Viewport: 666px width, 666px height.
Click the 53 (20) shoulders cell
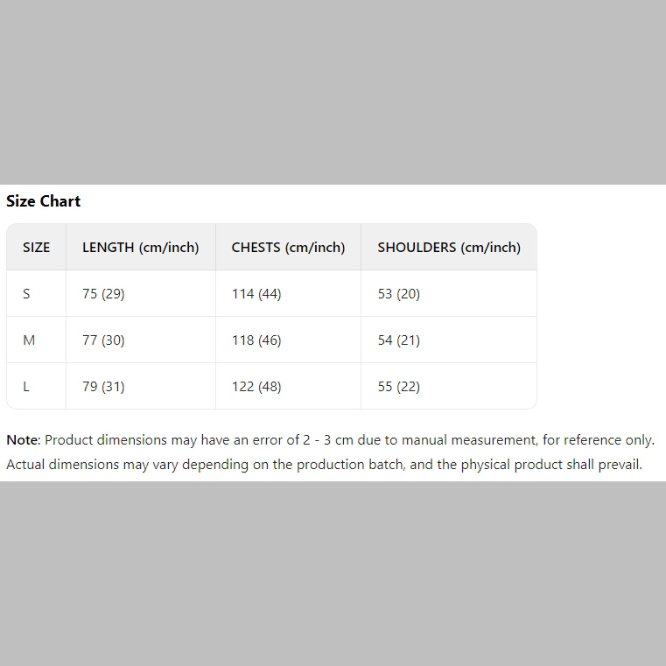(x=399, y=294)
